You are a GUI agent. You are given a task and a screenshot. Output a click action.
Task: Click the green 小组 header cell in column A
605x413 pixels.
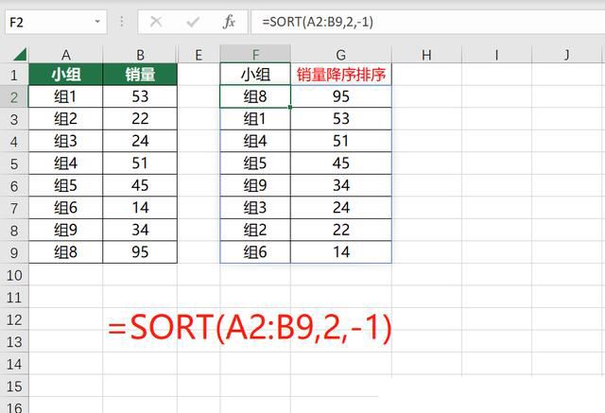65,75
